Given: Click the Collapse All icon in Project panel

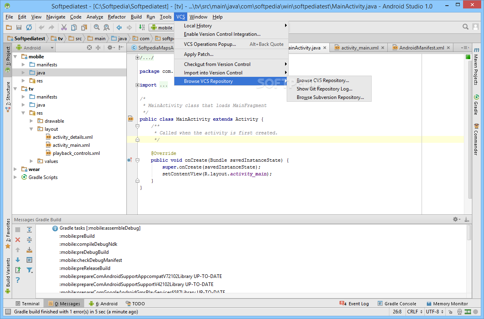Looking at the screenshot, I should pyautogui.click(x=98, y=47).
